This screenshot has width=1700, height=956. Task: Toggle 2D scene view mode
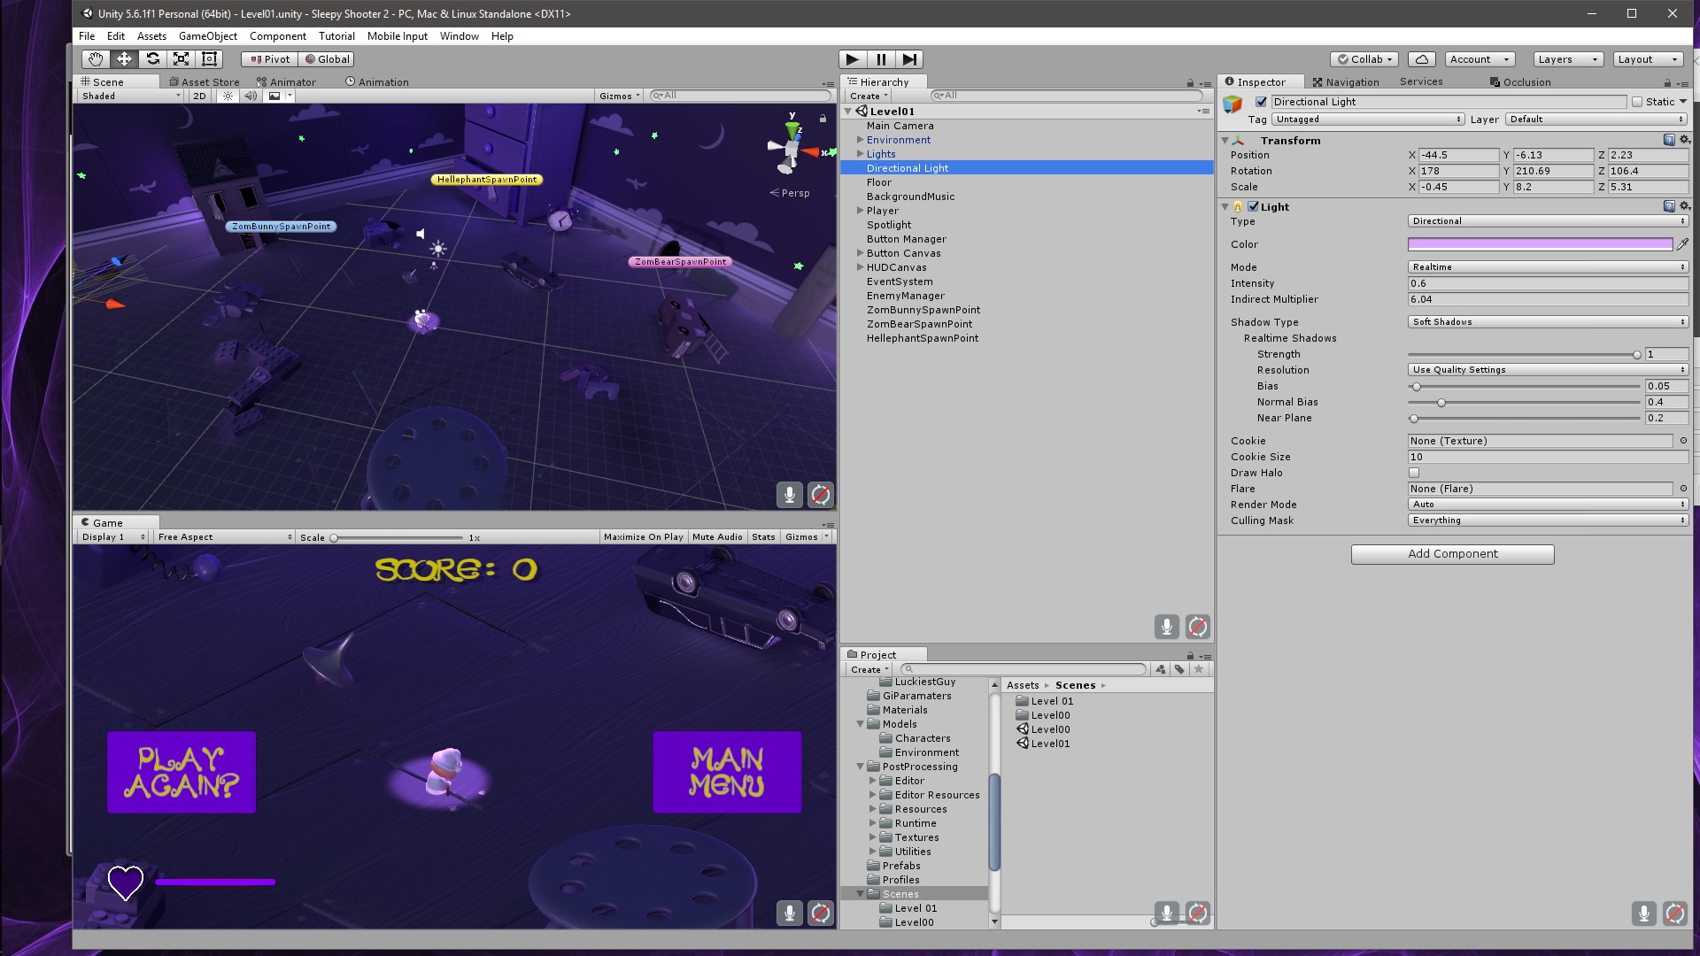click(199, 96)
